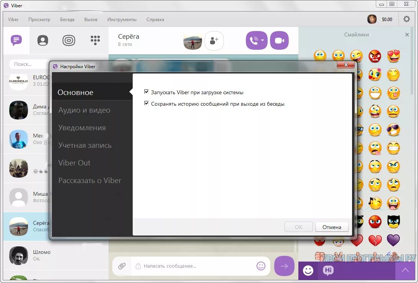Insert the winking smiley in top row

(x=356, y=56)
